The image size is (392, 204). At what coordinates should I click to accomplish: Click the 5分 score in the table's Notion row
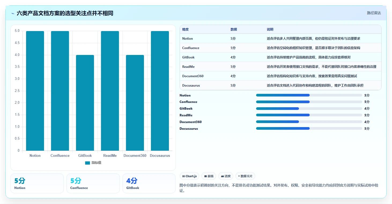click(233, 39)
